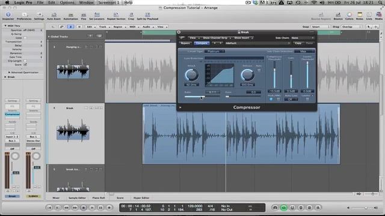Screen dimensions: 385x216
Task: Click Split by Playhead toolbar icon
Action: [x=147, y=16]
